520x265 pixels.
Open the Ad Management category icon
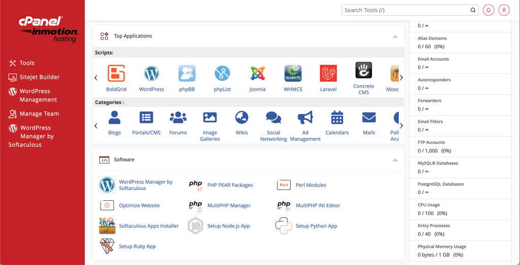pyautogui.click(x=305, y=118)
